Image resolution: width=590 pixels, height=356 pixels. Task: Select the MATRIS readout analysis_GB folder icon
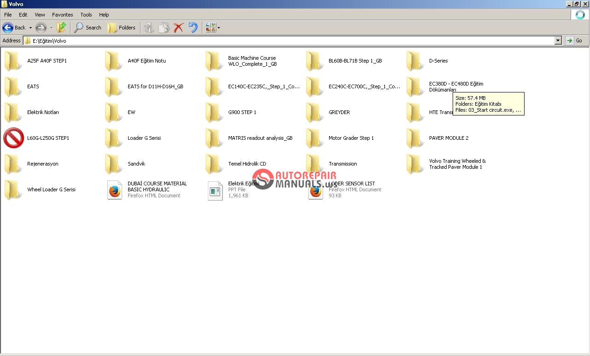[x=214, y=138]
